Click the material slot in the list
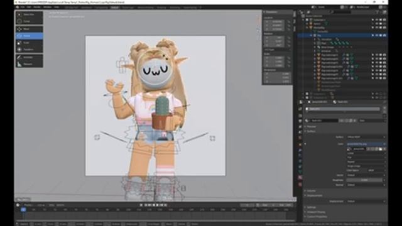This screenshot has width=402, height=226. tap(342, 109)
